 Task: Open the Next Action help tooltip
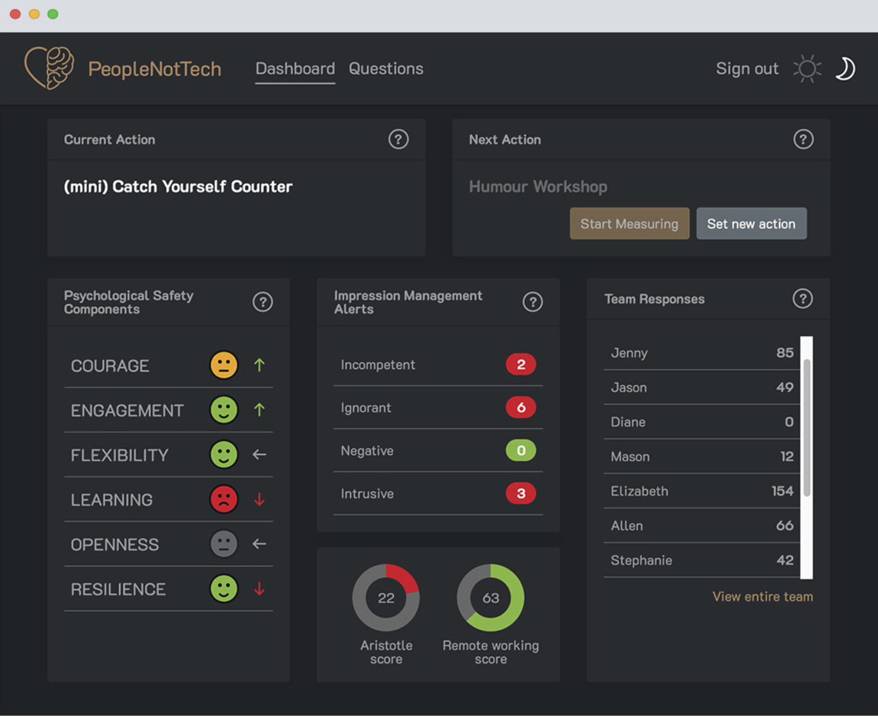coord(803,139)
